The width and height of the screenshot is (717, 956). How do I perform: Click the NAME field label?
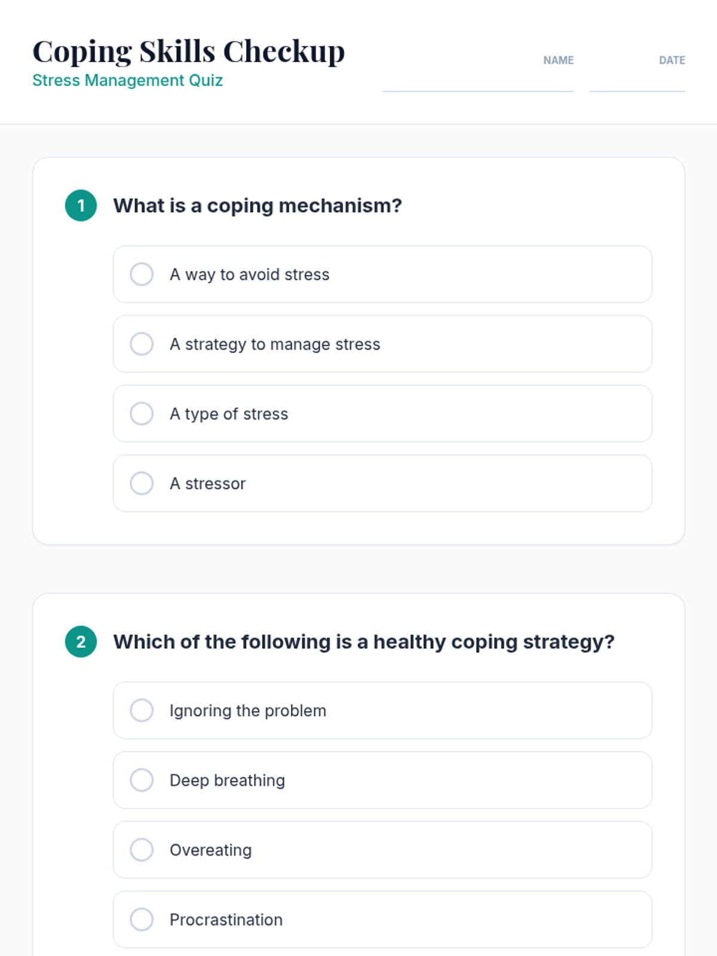point(558,60)
